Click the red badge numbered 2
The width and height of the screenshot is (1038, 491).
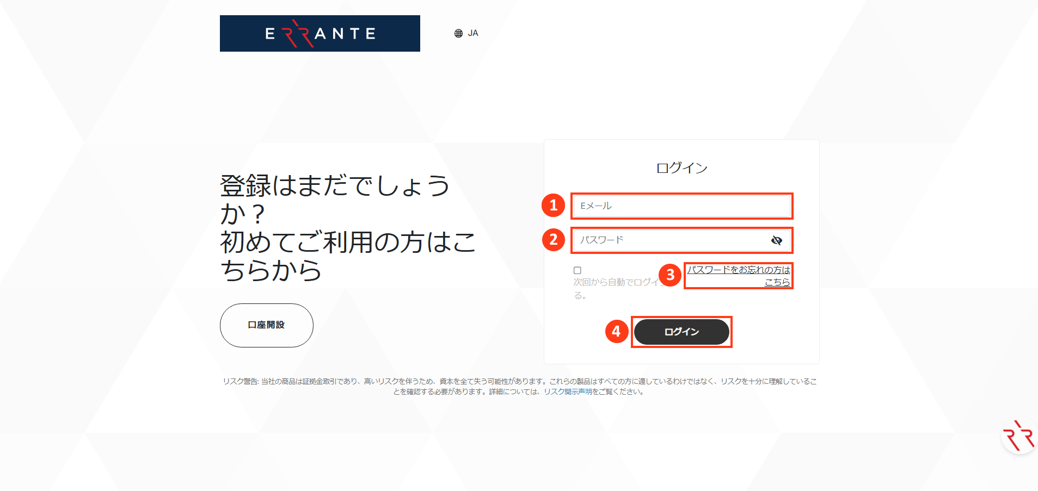pyautogui.click(x=554, y=240)
